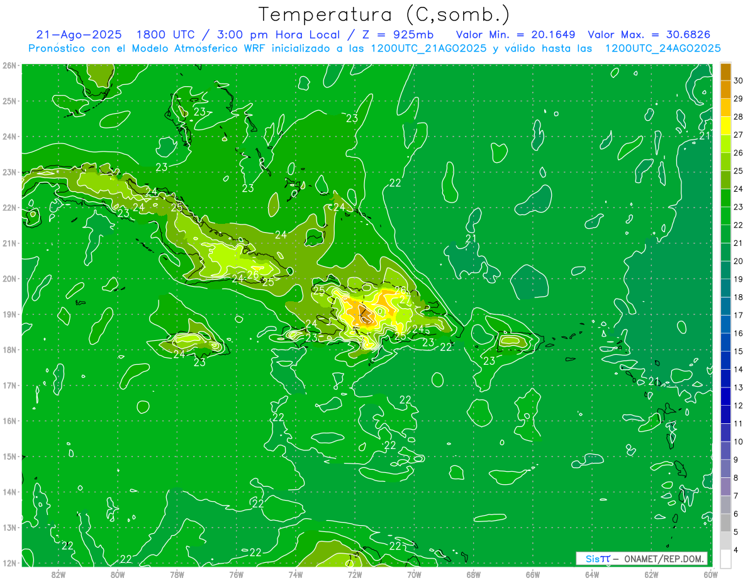Click the latitude label "20N"
This screenshot has height=583, width=755.
pyautogui.click(x=9, y=279)
